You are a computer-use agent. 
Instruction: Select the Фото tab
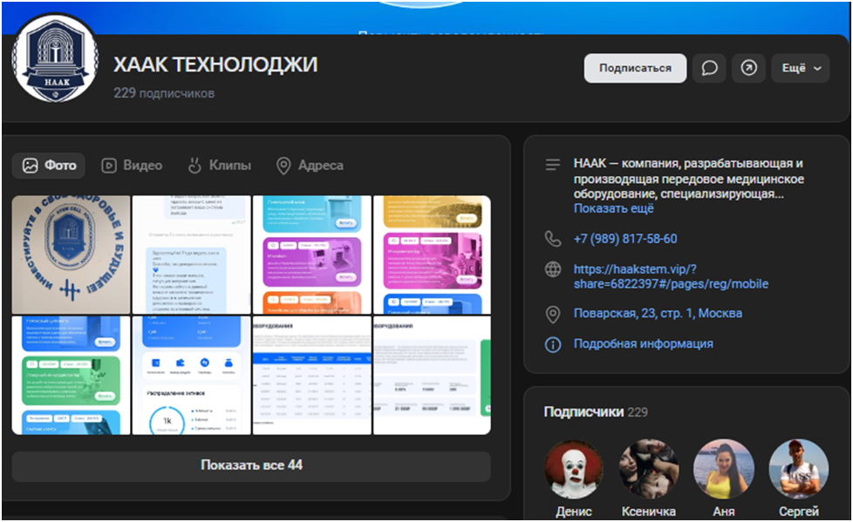point(49,166)
